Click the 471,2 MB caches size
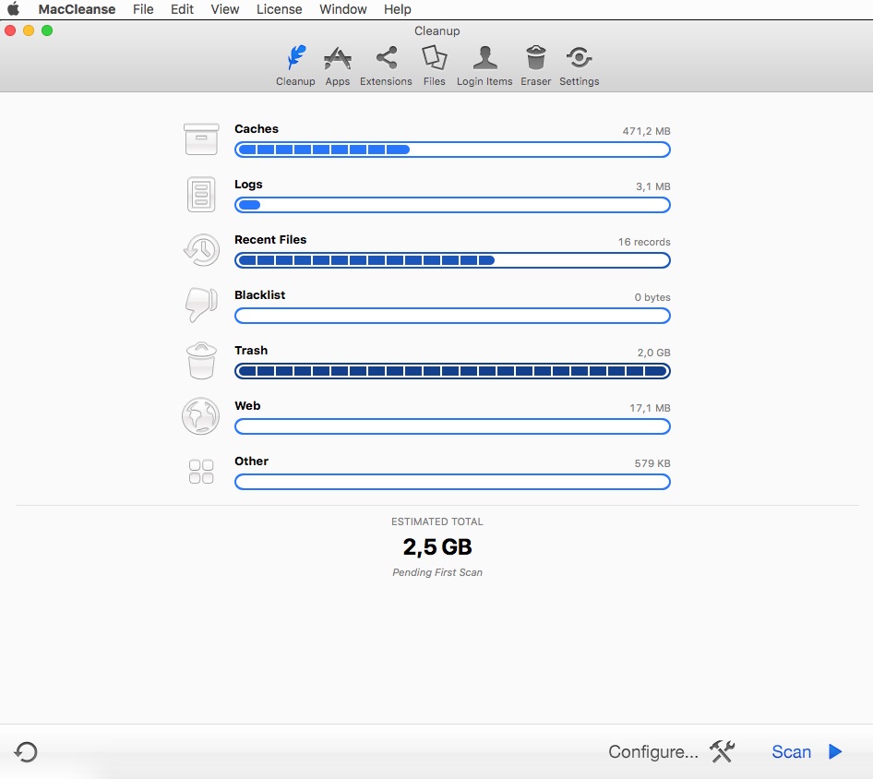 click(646, 131)
